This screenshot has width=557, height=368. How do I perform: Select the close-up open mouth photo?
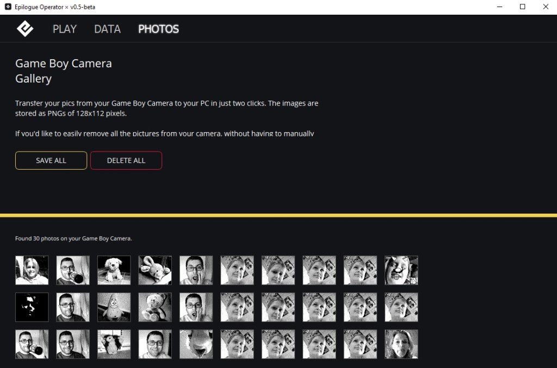[196, 344]
